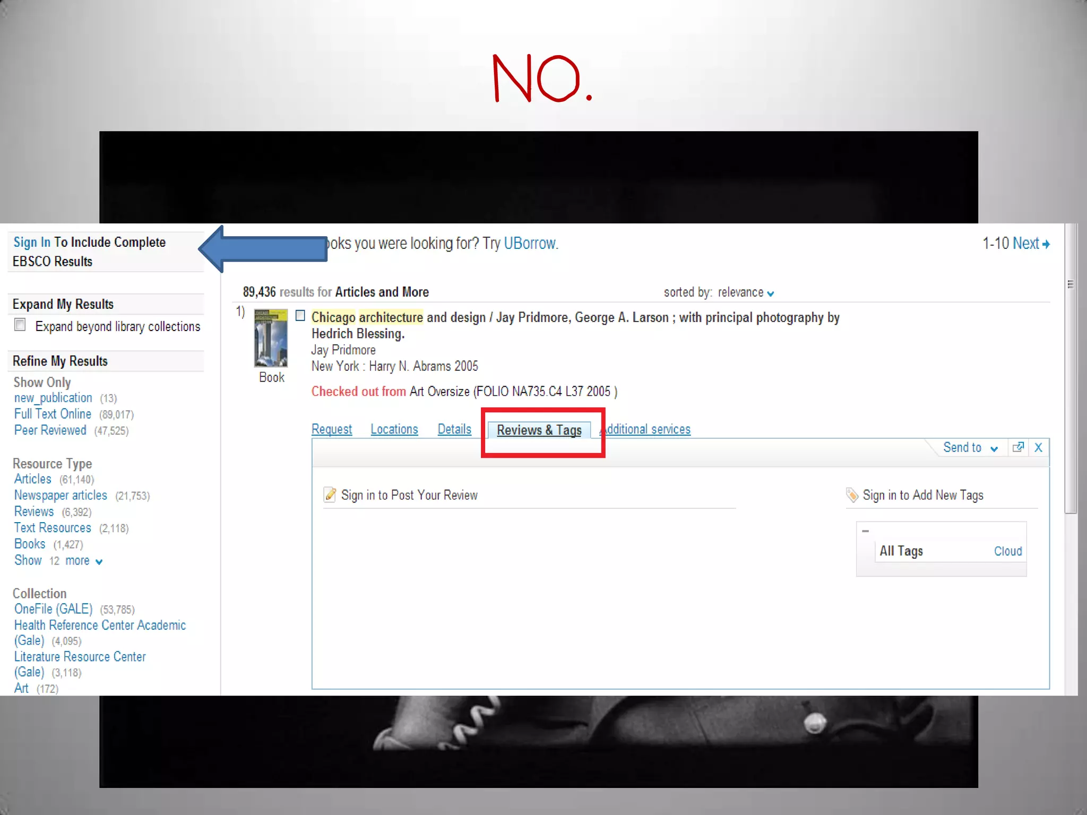This screenshot has width=1087, height=815.
Task: Switch tags view to Cloud
Action: (1007, 551)
